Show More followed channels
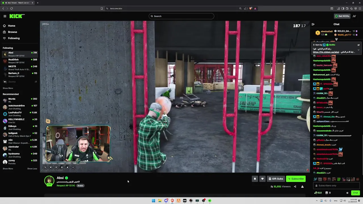 (8, 88)
